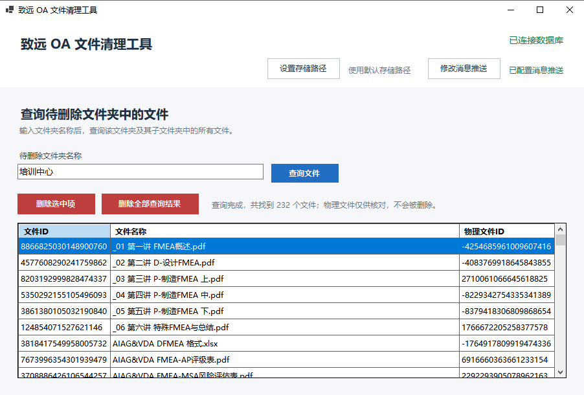Click file ID 7673996354301939479 cell
Screen dimensions: 584x395
[65, 360]
